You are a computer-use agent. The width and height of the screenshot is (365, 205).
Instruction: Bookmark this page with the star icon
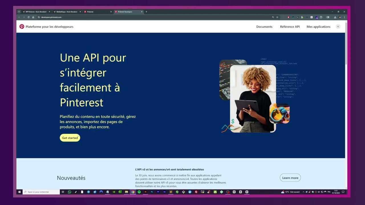[x=277, y=17]
